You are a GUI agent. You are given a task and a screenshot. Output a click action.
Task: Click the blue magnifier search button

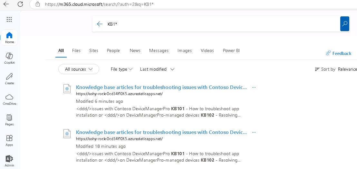(345, 24)
